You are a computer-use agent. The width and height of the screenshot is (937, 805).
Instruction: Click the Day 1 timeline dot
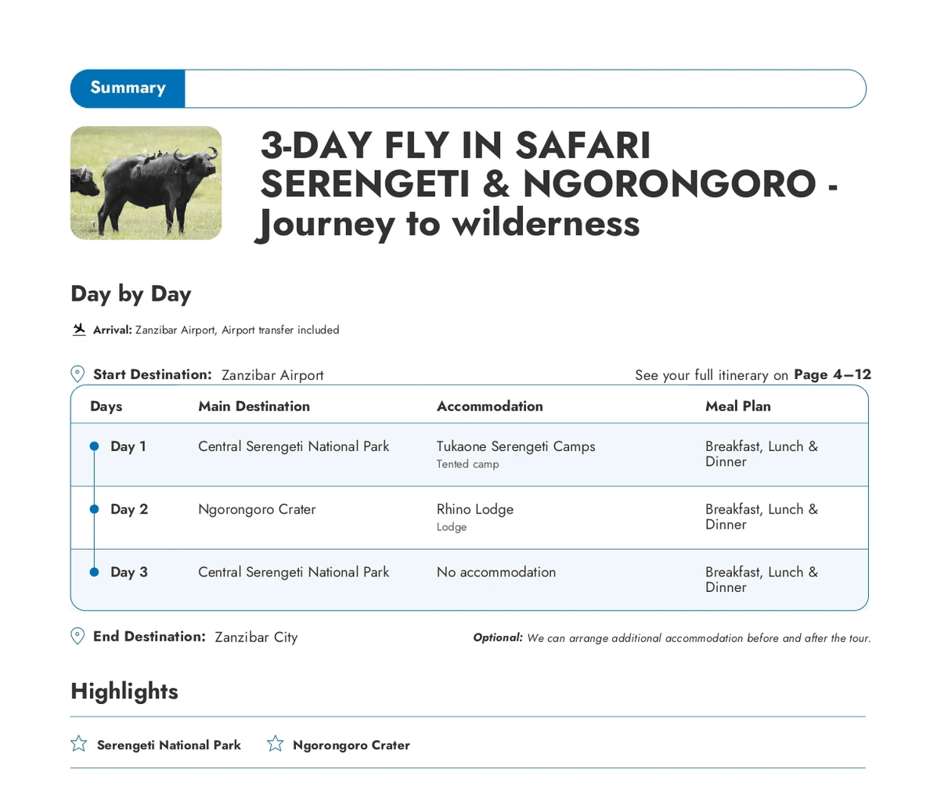click(x=95, y=446)
